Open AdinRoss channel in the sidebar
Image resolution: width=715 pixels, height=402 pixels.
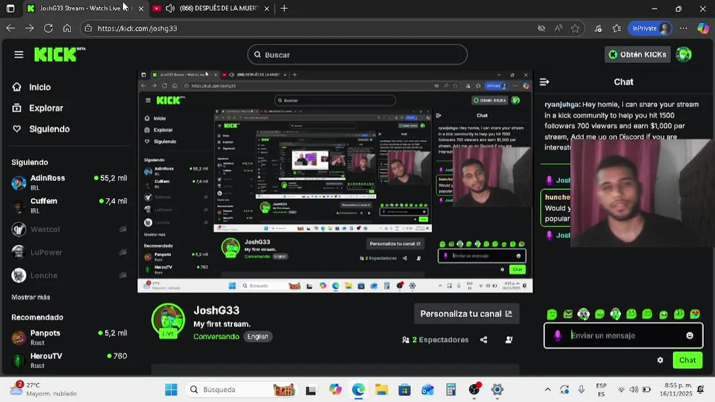69,183
